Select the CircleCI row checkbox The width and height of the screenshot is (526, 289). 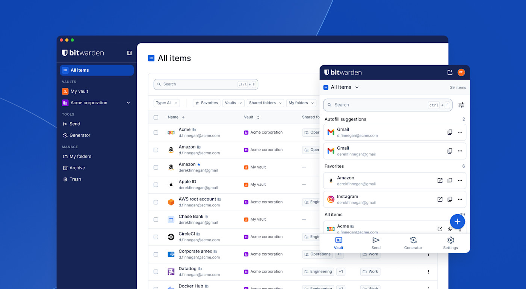pos(156,237)
